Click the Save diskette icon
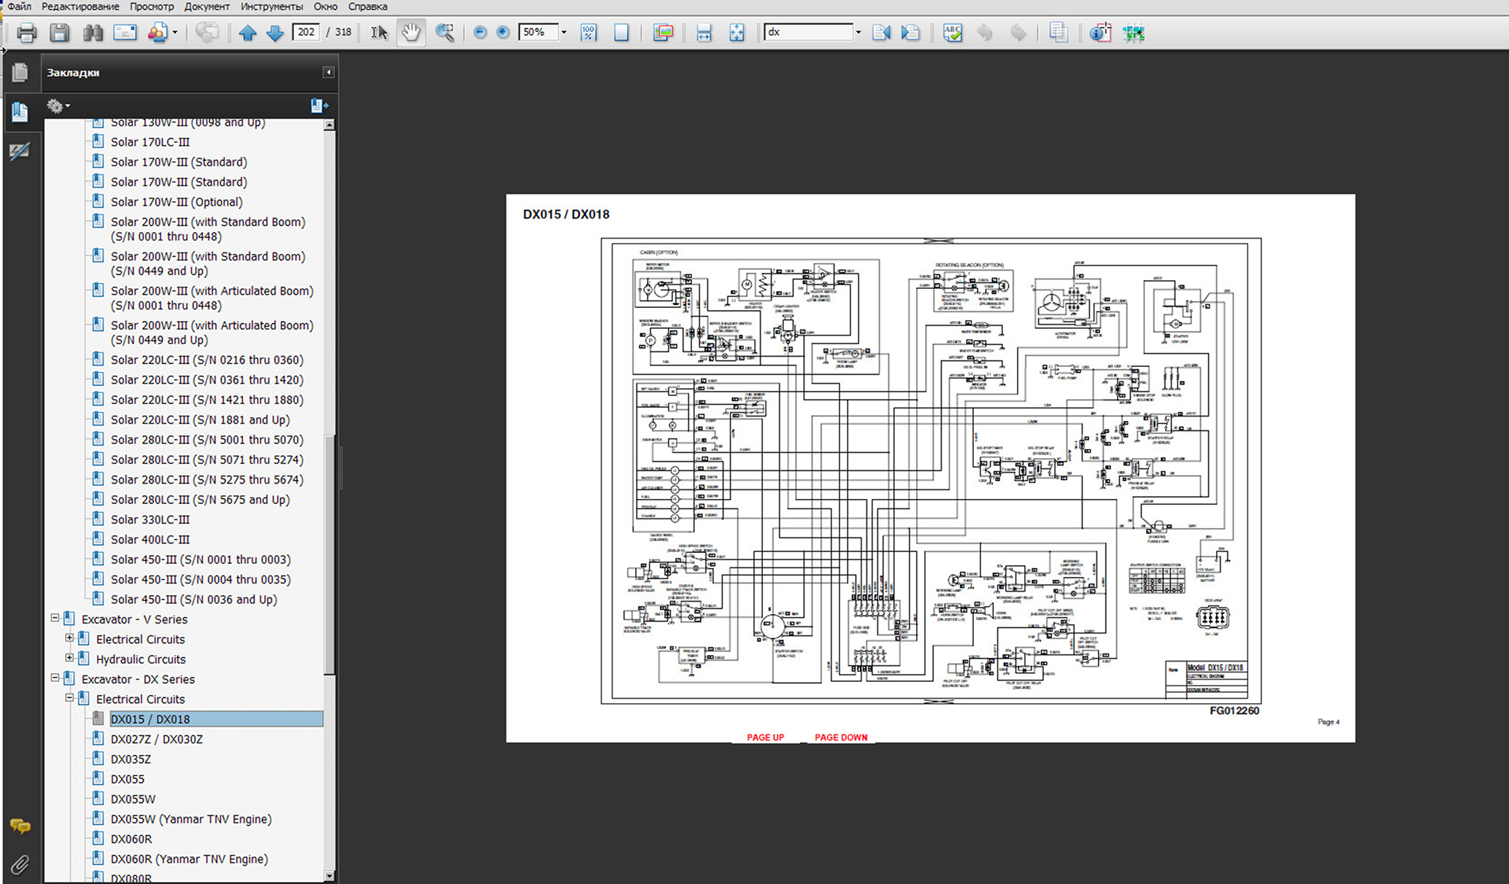 [x=59, y=33]
